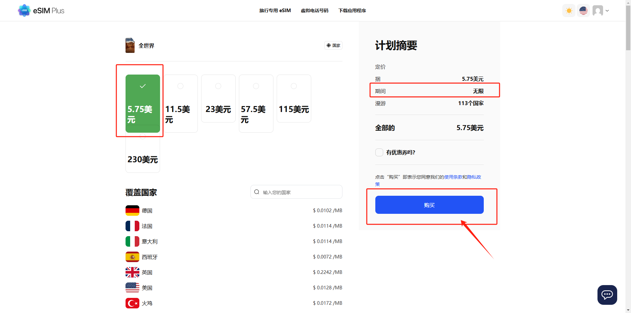Image resolution: width=631 pixels, height=313 pixels.
Task: Click the 法国 country name
Action: pos(147,226)
